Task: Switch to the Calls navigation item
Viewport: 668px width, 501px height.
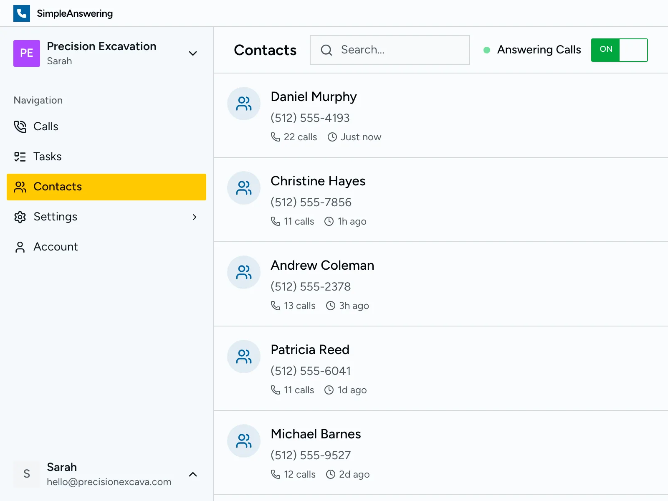Action: [x=46, y=127]
